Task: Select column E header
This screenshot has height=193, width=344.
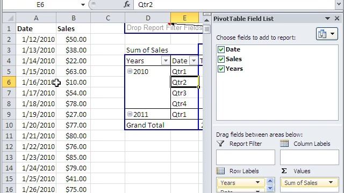Action: (x=184, y=18)
